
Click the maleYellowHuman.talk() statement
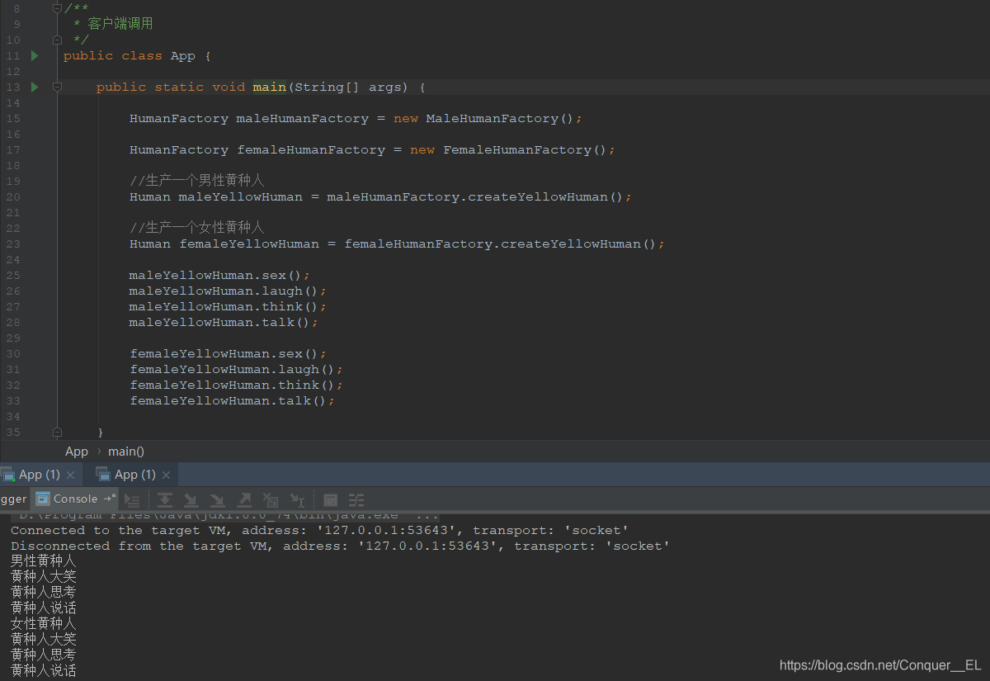click(224, 322)
